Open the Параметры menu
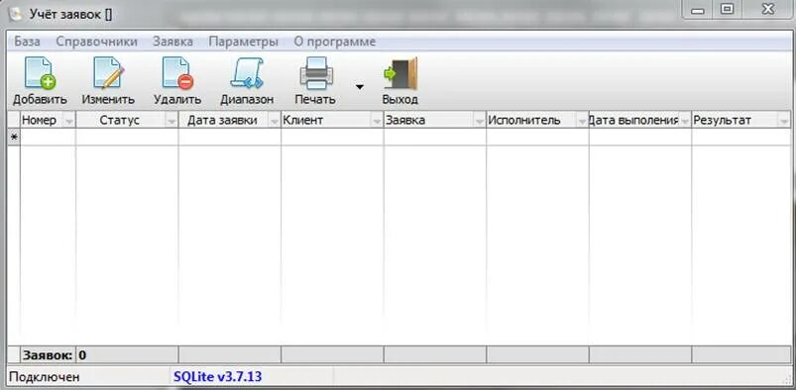This screenshot has height=390, width=796. 243,42
